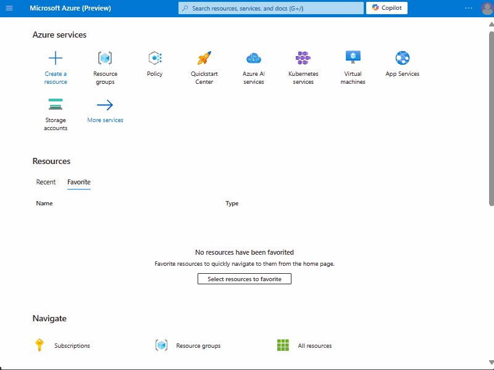Launch Azure AI services
This screenshot has height=370, width=494.
pyautogui.click(x=254, y=59)
